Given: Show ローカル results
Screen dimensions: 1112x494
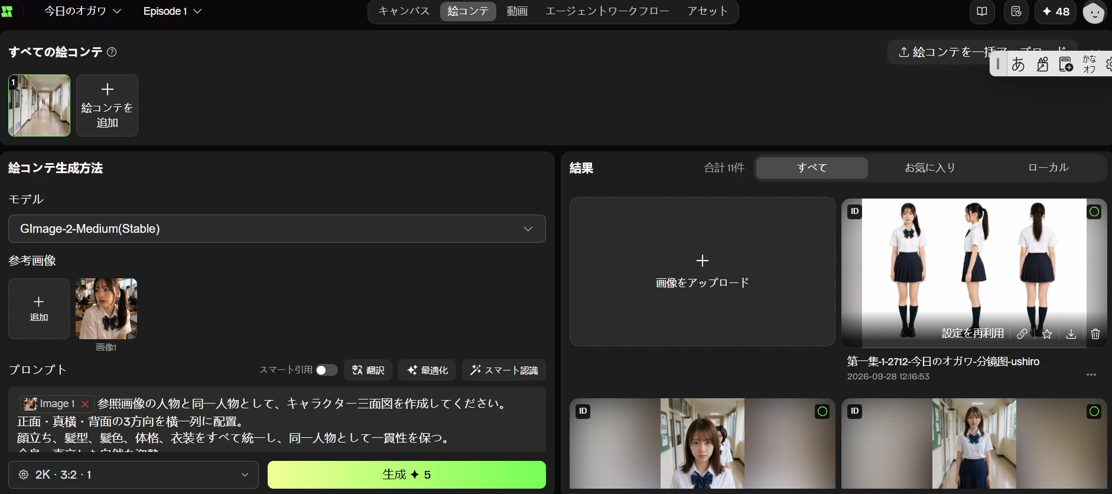Looking at the screenshot, I should [x=1048, y=168].
